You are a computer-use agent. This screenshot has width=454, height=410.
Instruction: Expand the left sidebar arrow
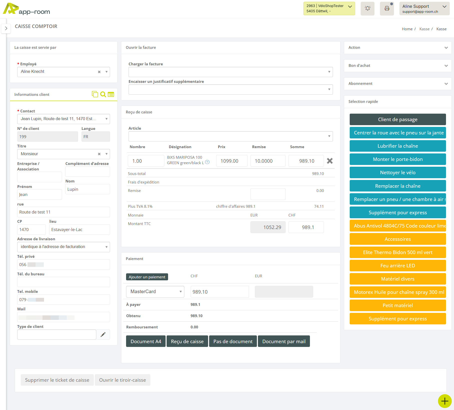pos(6,29)
